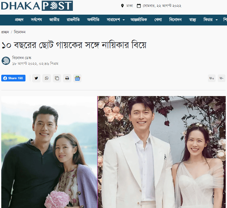Click the Facebook Share 198 button
The width and height of the screenshot is (227, 208).
click(x=13, y=78)
